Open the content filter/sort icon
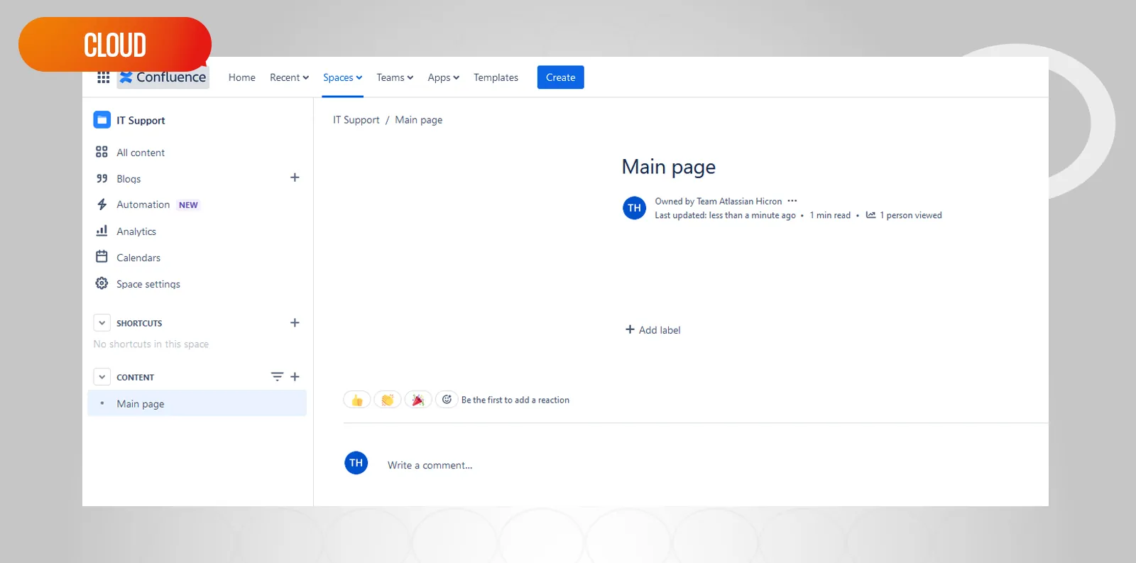 [277, 377]
